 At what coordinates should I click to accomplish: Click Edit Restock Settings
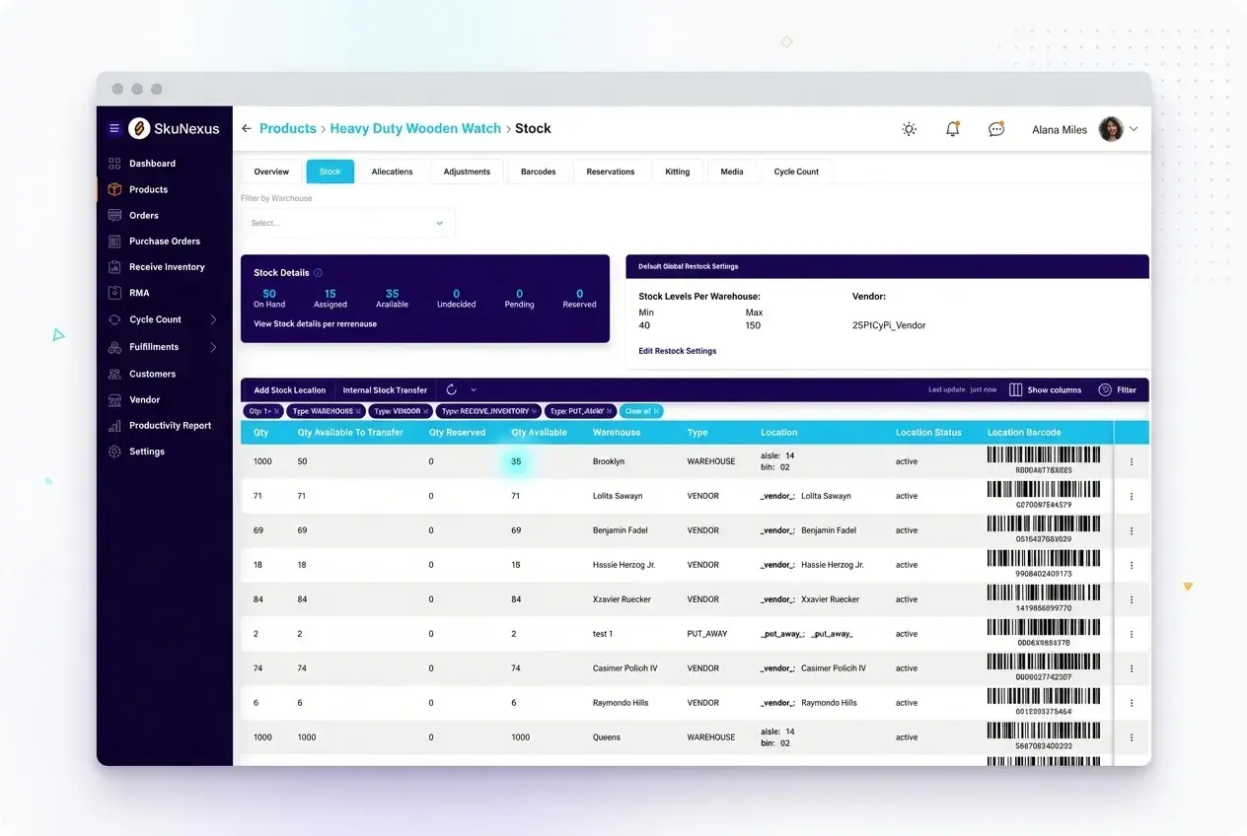point(677,351)
